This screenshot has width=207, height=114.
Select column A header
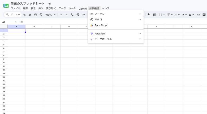(x=17, y=27)
